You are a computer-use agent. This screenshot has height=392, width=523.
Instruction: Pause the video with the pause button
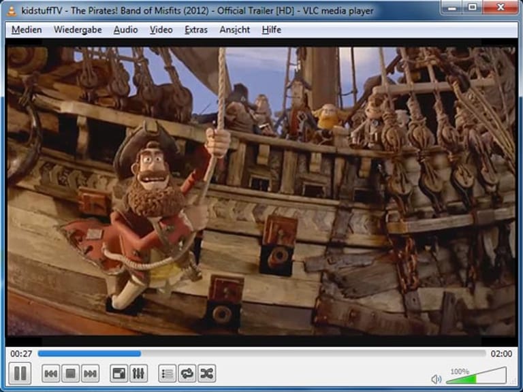coord(20,374)
